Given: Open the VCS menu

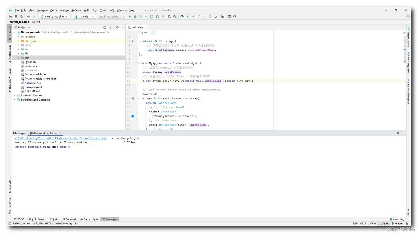Looking at the screenshot, I should click(x=112, y=10).
